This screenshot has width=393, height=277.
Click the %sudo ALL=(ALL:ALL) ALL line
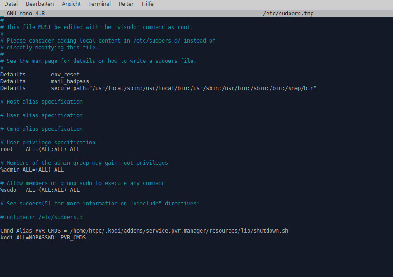click(40, 190)
